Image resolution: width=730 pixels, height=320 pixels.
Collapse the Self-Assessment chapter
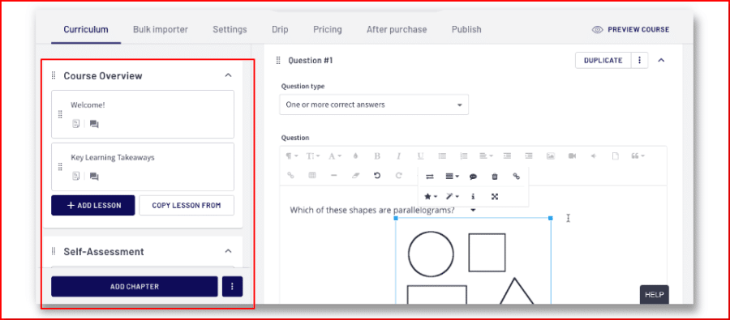click(228, 251)
